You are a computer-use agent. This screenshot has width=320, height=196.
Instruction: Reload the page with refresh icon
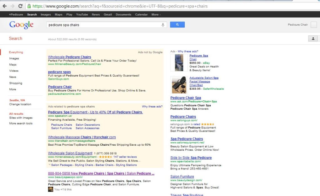[20, 6]
